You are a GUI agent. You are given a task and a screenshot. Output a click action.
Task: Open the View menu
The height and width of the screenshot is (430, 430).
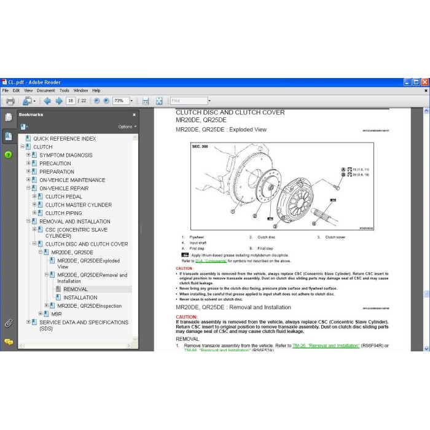[28, 90]
